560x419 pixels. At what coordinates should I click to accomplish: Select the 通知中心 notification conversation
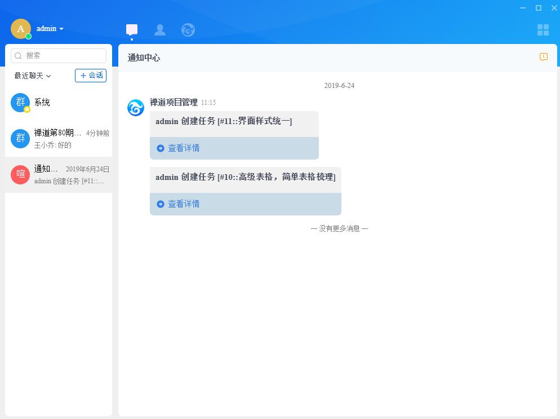(59, 174)
